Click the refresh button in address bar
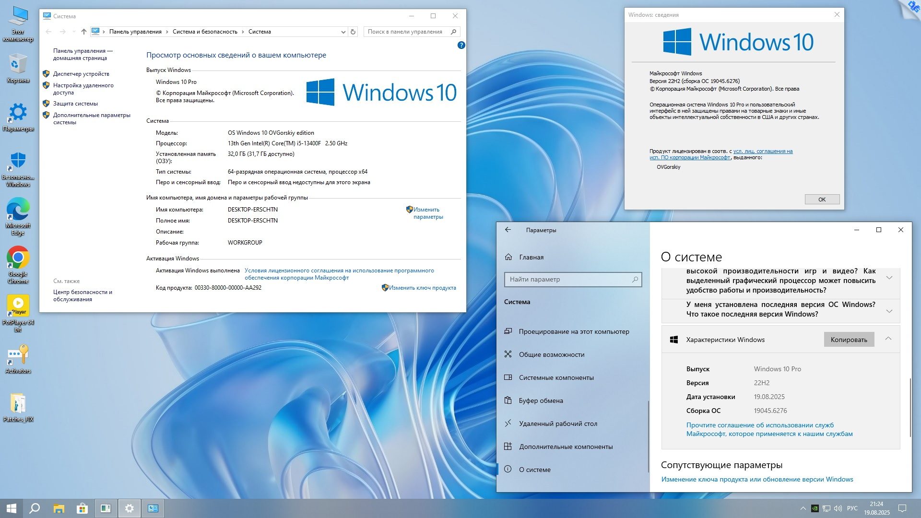Viewport: 921px width, 518px height. [353, 32]
